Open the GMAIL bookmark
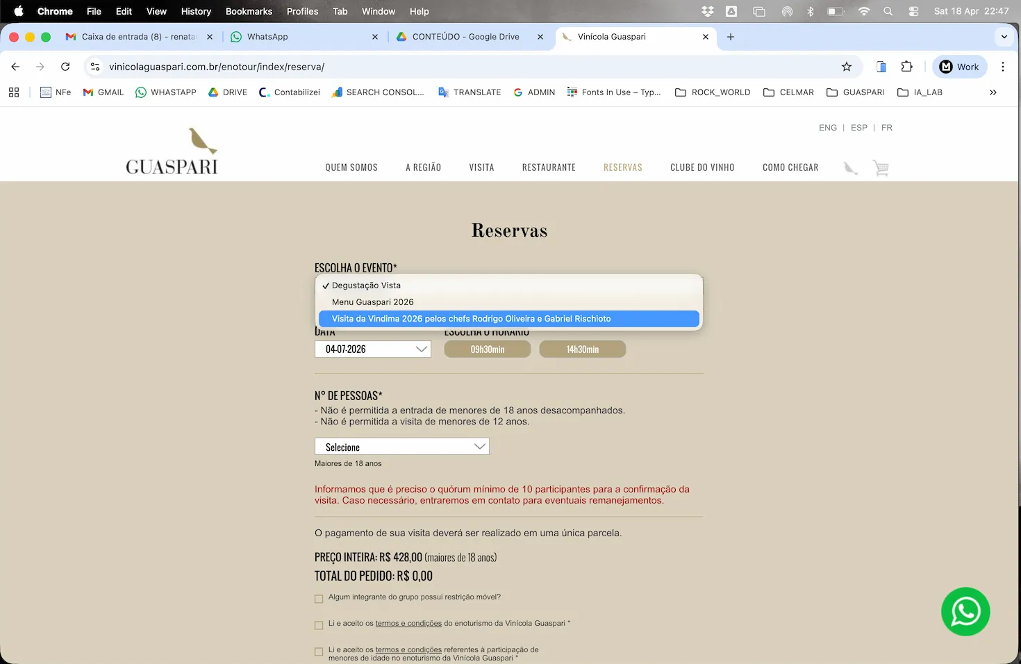The width and height of the screenshot is (1021, 664). point(103,92)
